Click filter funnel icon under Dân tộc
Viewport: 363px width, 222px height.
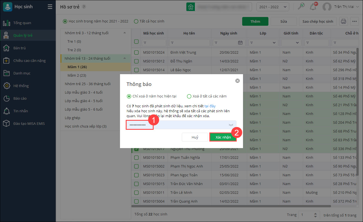[308, 43]
